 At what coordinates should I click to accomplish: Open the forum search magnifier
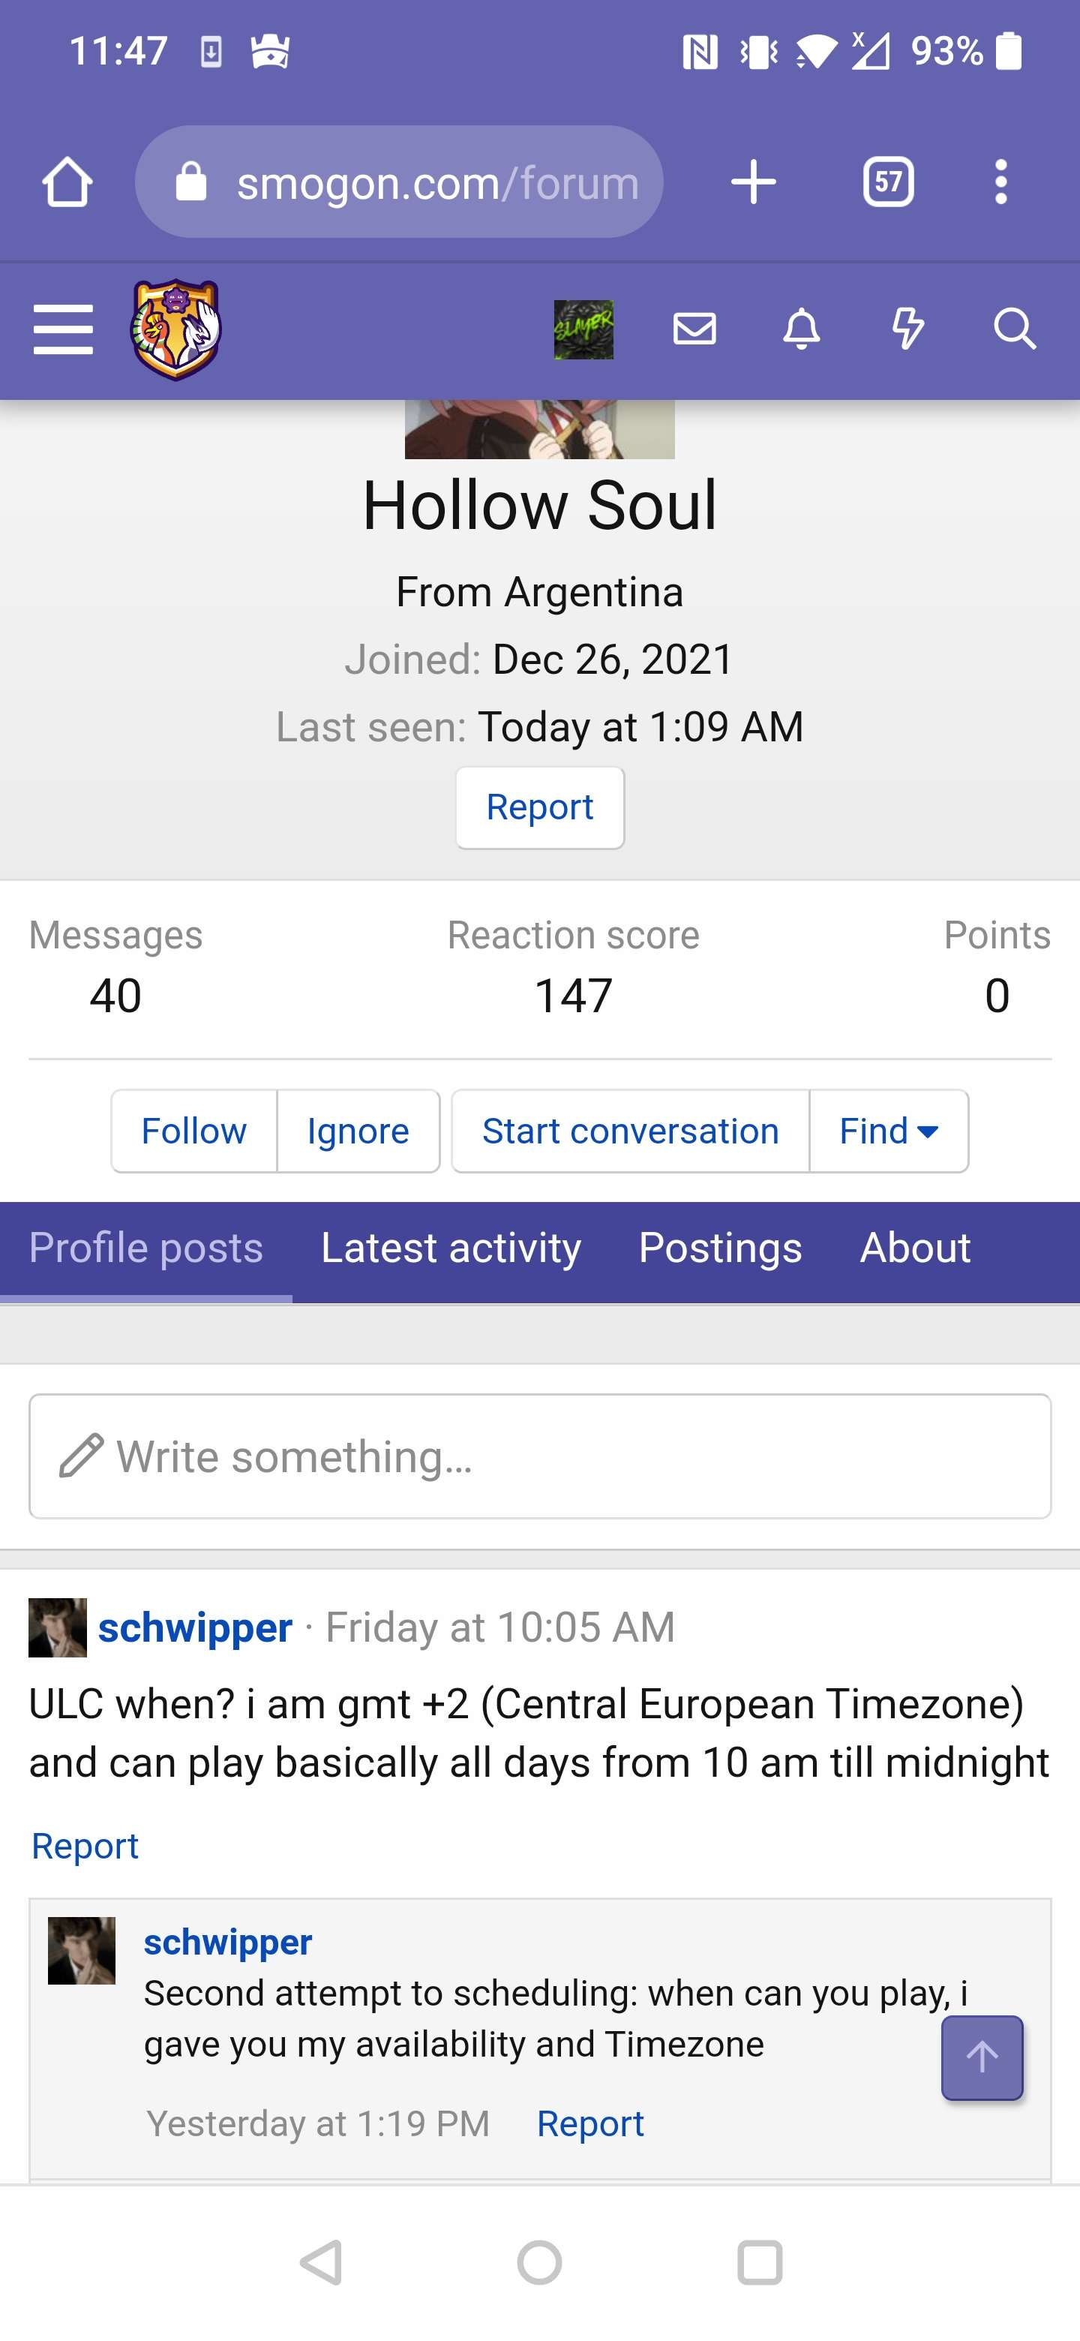(x=1015, y=329)
